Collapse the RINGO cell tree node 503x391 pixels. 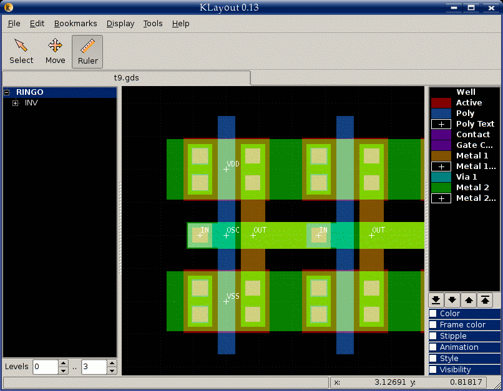(7, 92)
